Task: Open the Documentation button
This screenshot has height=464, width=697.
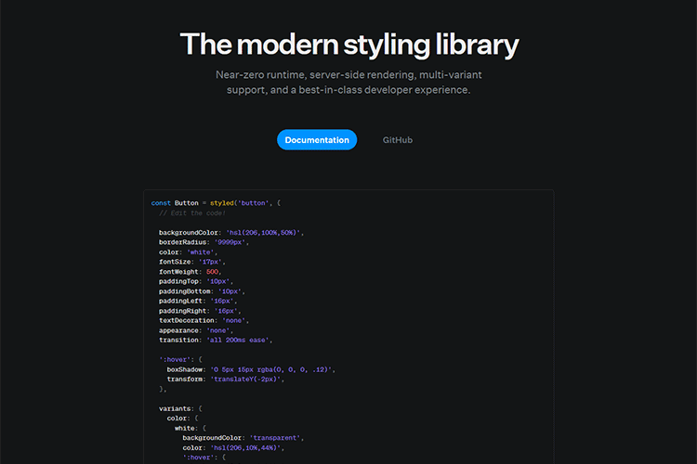Action: point(317,140)
